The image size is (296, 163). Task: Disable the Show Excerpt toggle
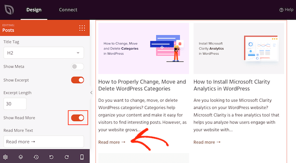click(77, 80)
